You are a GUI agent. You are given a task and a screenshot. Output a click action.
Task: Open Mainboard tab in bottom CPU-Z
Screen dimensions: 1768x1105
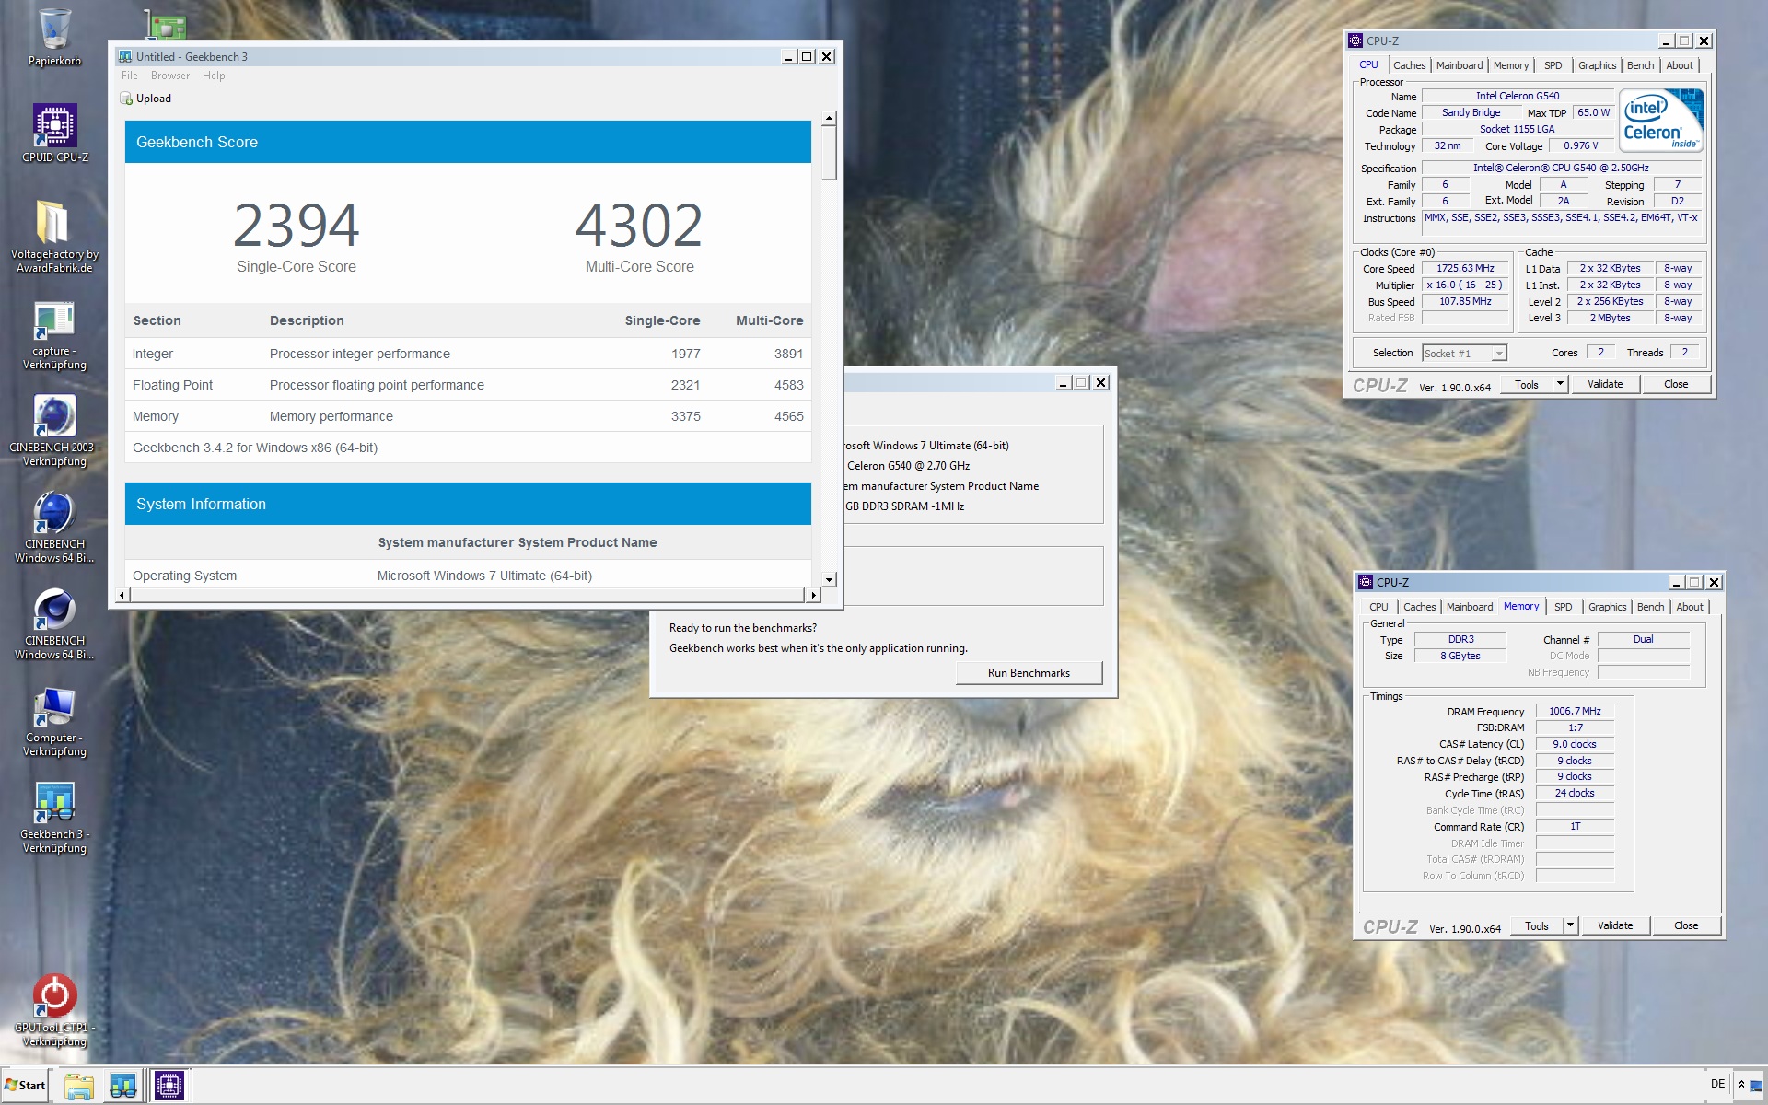(1470, 607)
